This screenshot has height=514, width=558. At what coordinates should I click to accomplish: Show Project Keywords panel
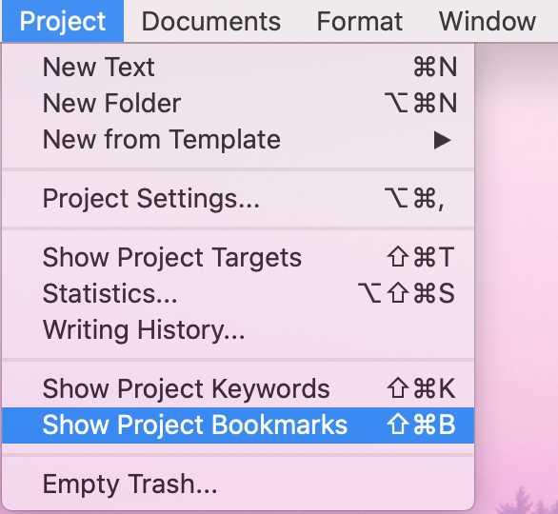pos(238,388)
